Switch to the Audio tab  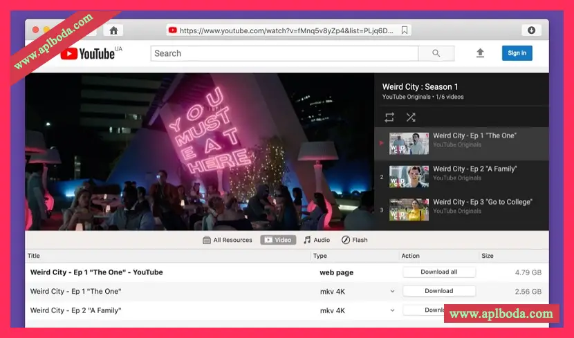(317, 240)
